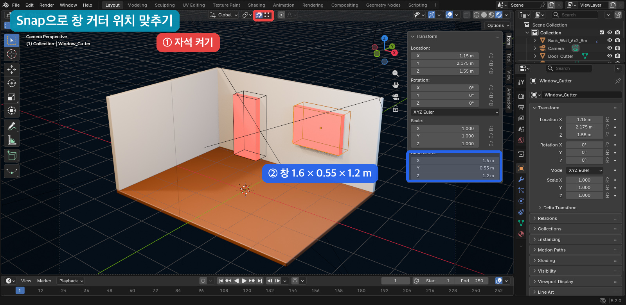
Task: Select the Add Cube tool
Action: click(12, 156)
